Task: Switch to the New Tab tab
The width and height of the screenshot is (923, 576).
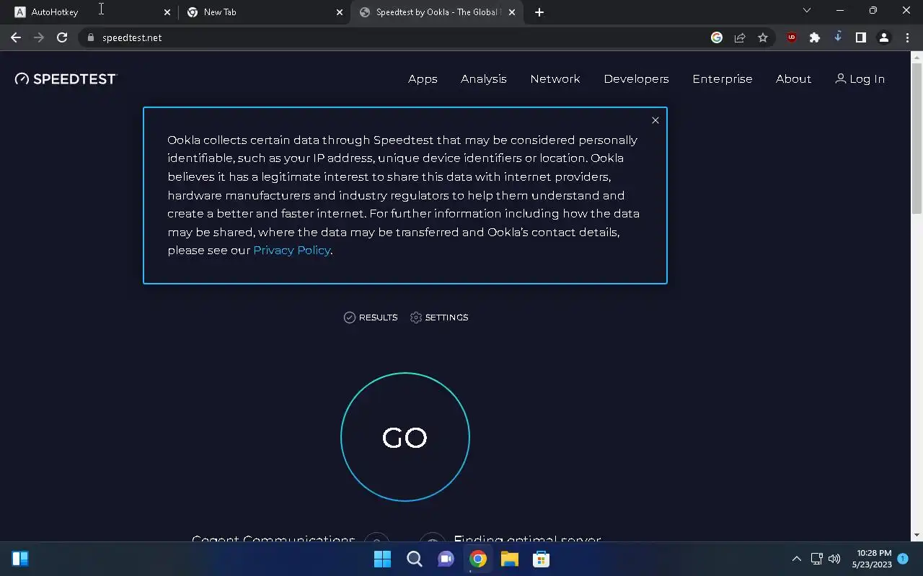Action: pos(263,12)
